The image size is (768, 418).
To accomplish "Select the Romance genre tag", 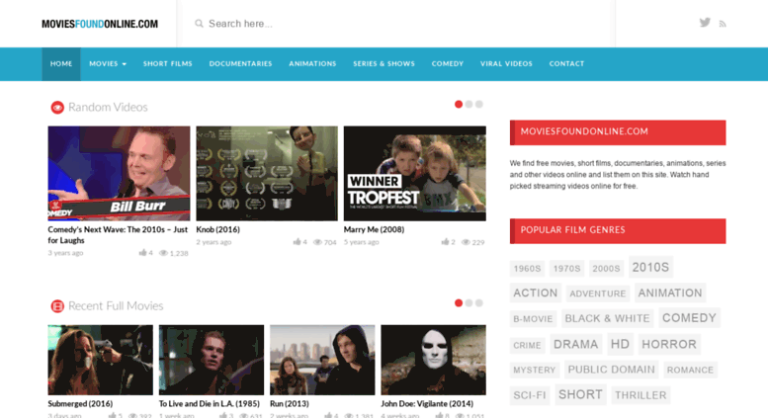I will pyautogui.click(x=690, y=370).
